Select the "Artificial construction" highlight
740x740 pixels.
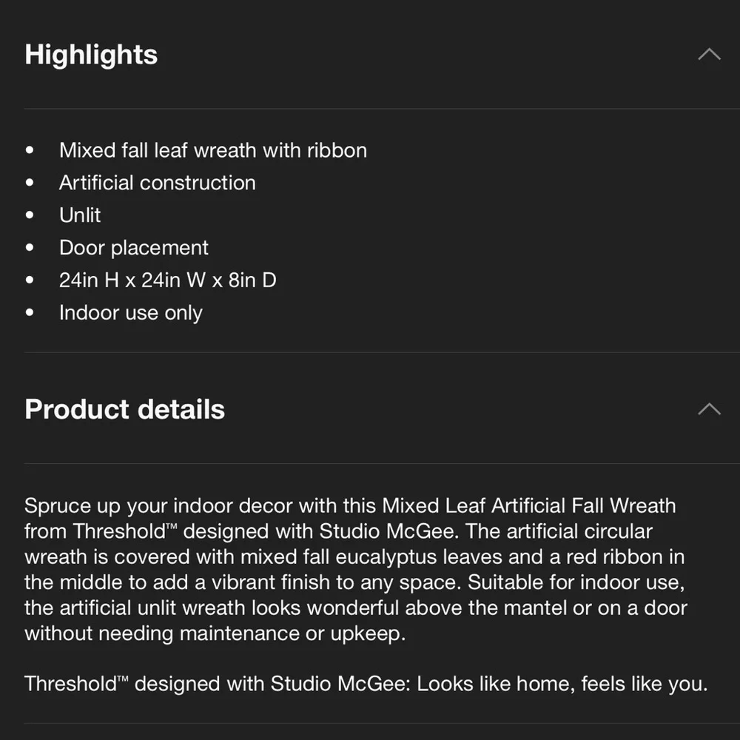(157, 183)
